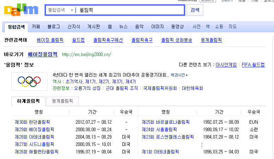This screenshot has height=159, width=274.
Task: Click related search 월드컵
Action: [78, 40]
